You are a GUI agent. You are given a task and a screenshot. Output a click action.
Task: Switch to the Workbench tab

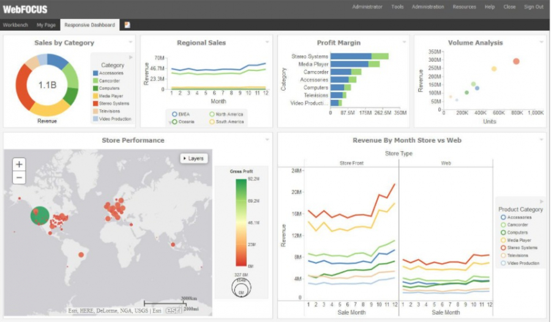pyautogui.click(x=15, y=25)
